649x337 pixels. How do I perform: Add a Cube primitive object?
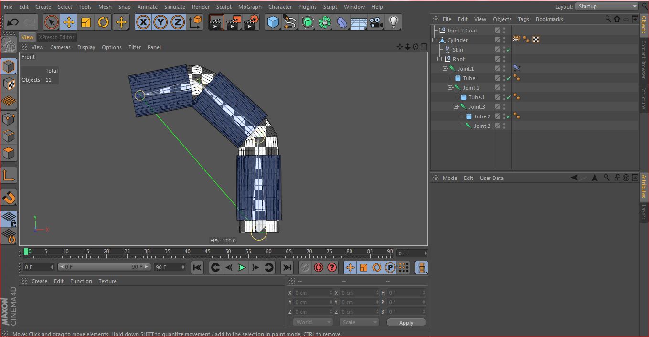(273, 22)
